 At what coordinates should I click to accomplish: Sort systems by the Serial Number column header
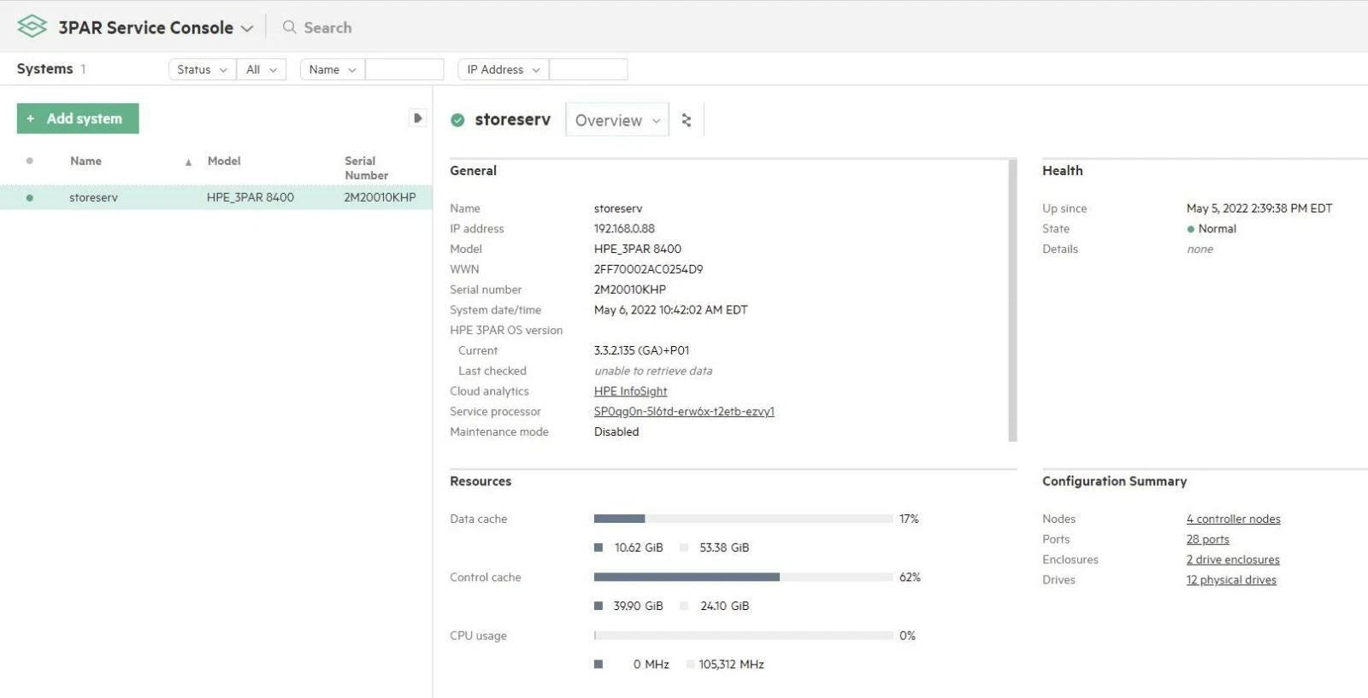click(x=366, y=167)
